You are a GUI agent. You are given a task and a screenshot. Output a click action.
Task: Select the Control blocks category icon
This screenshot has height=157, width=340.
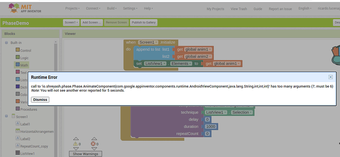(x=18, y=50)
